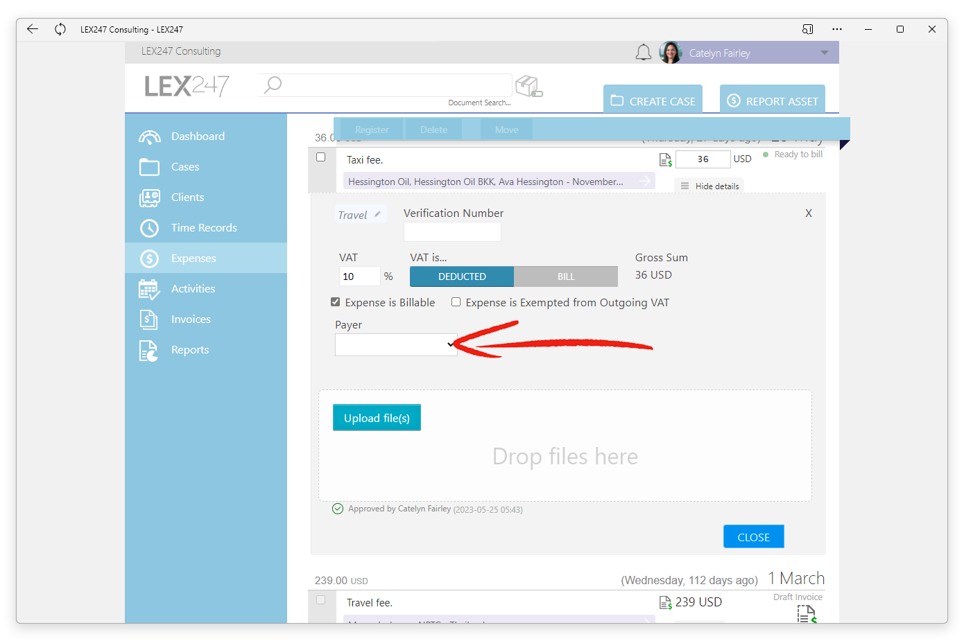
Task: Click the Cases folder icon
Action: (149, 167)
